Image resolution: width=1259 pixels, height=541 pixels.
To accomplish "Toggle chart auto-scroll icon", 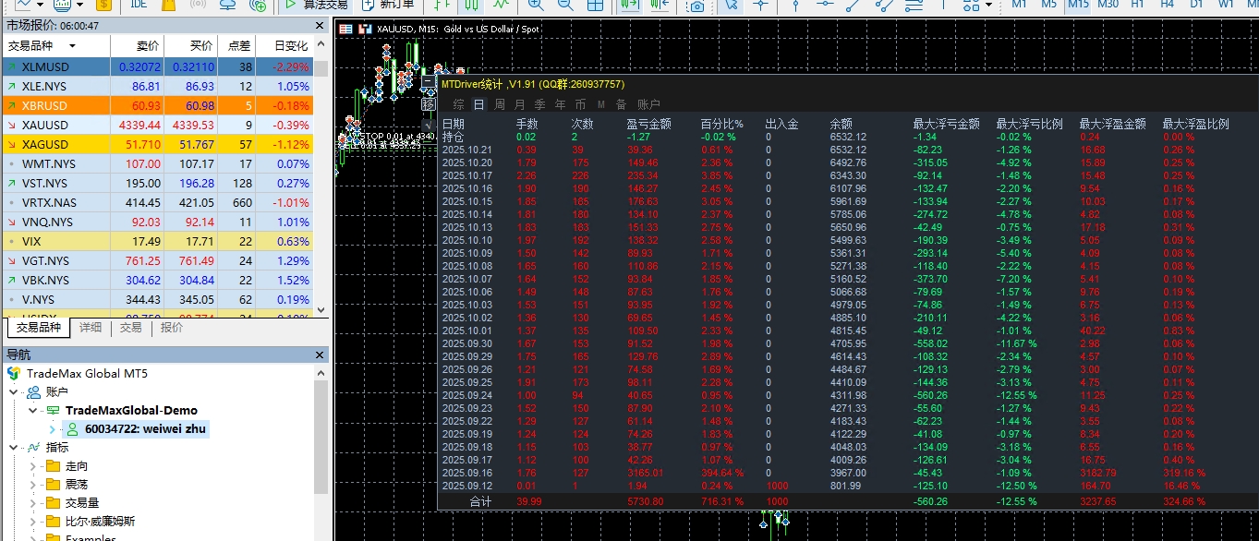I will click(629, 6).
